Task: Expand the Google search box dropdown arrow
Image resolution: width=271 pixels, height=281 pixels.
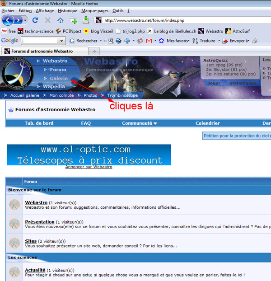Action: point(61,41)
